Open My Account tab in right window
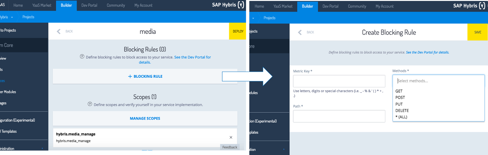 click(x=385, y=6)
